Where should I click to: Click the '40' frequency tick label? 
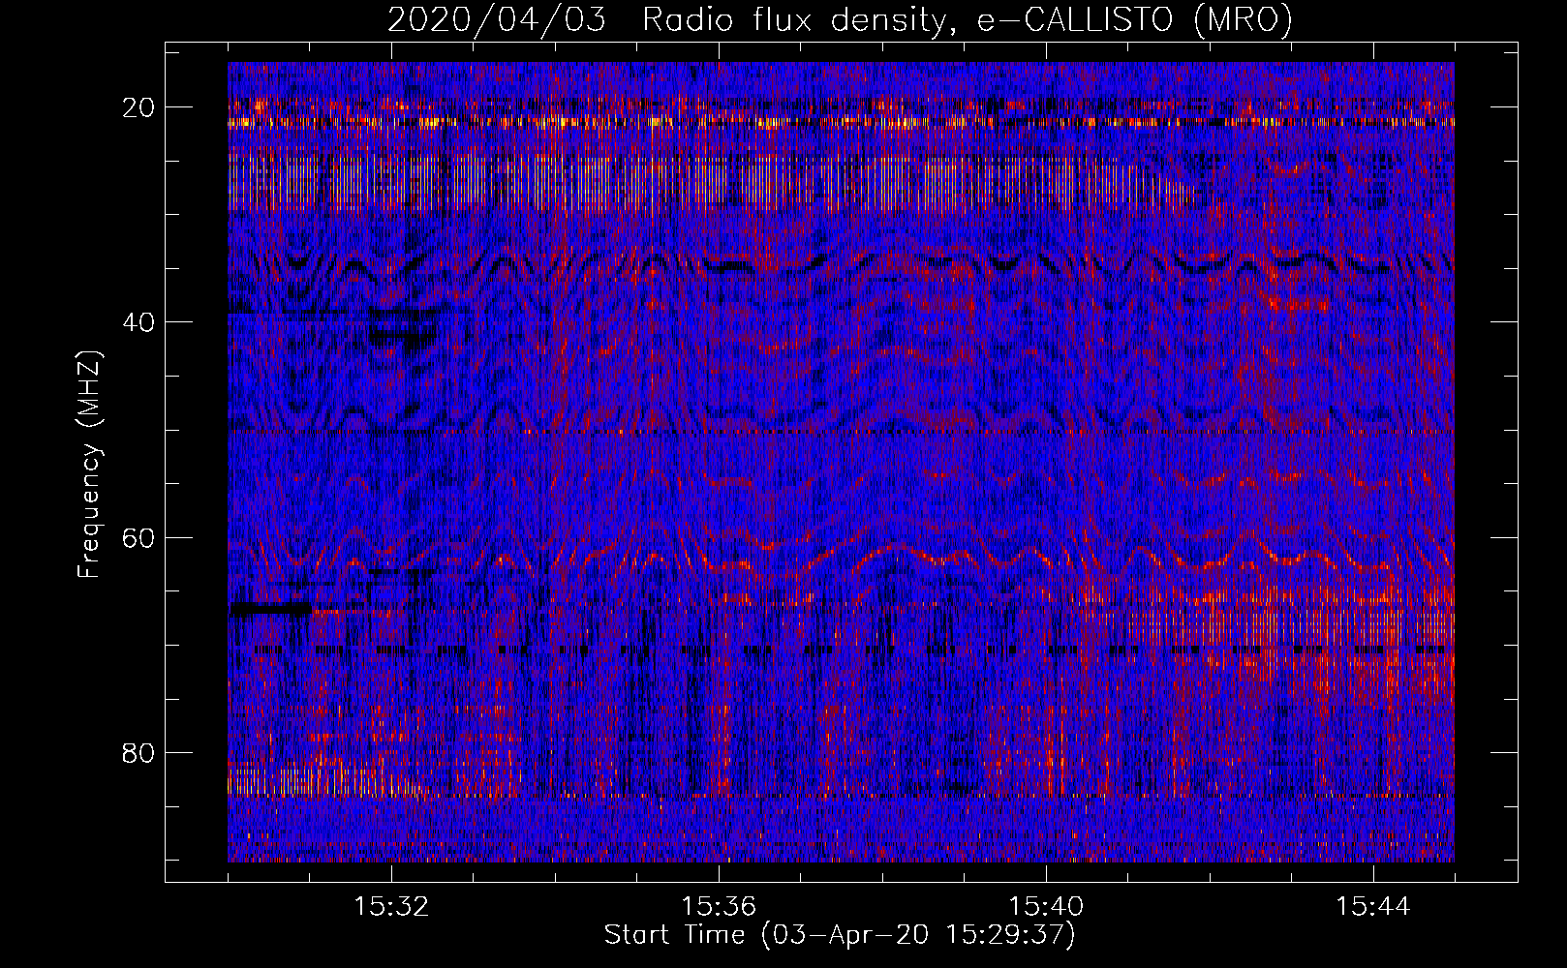coord(139,322)
